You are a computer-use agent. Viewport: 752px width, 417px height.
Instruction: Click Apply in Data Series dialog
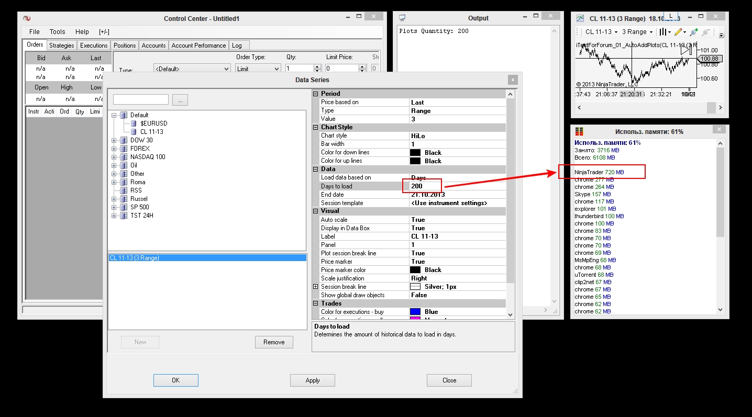313,380
